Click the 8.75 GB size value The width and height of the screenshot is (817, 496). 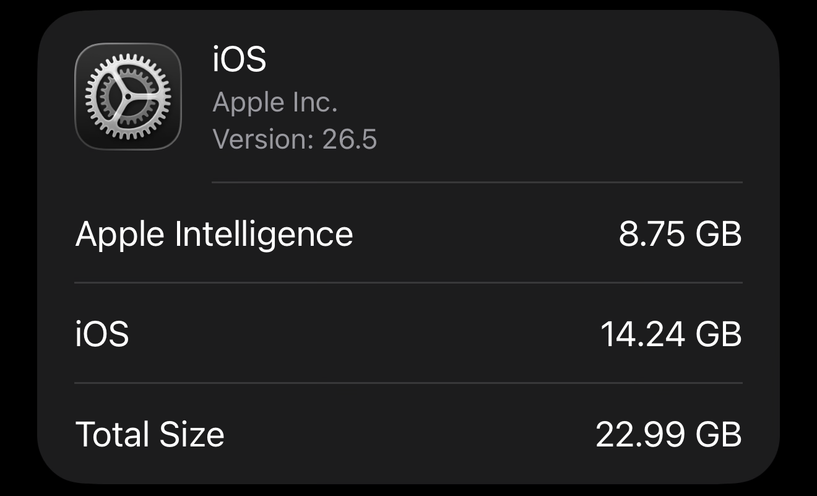(680, 234)
